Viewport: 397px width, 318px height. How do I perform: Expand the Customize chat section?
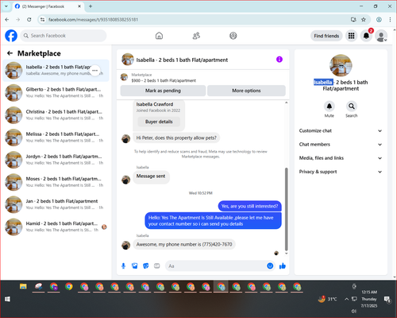click(x=341, y=130)
